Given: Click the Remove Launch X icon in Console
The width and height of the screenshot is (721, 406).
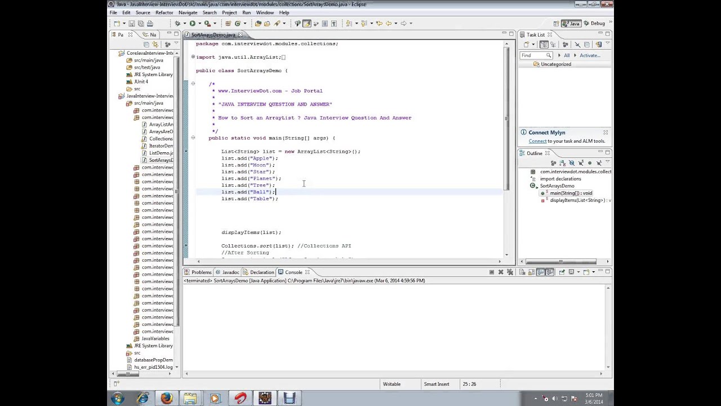Looking at the screenshot, I should [x=501, y=272].
